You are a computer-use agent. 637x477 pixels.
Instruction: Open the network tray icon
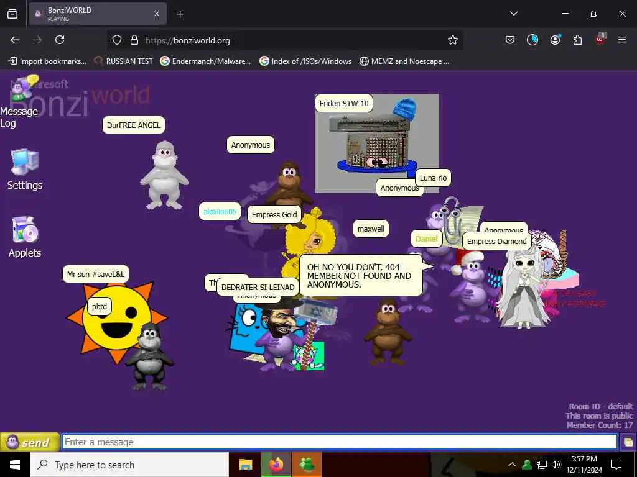pyautogui.click(x=542, y=465)
